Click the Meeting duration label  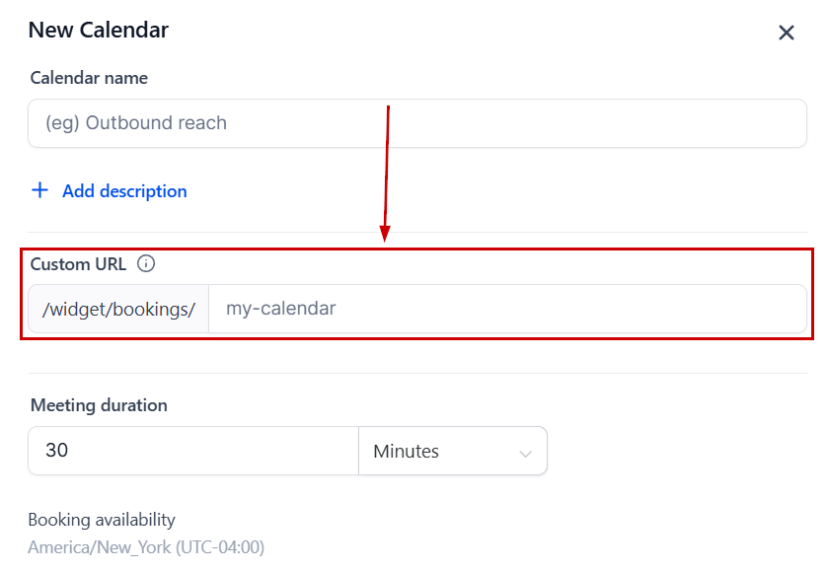[99, 405]
